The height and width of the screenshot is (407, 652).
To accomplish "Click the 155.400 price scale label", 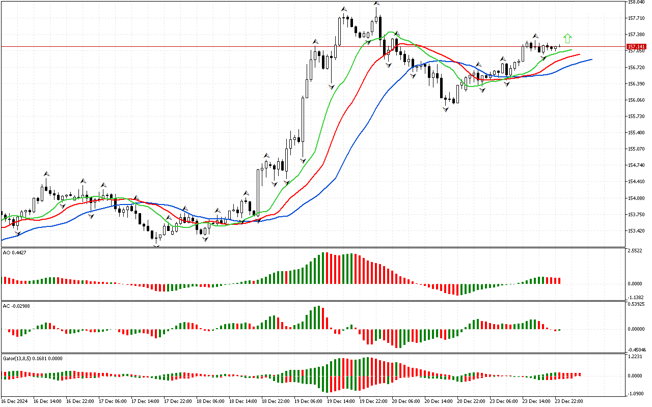I will (637, 132).
